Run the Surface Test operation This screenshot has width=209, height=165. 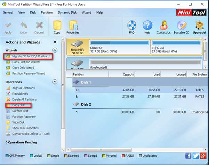pos(20,111)
